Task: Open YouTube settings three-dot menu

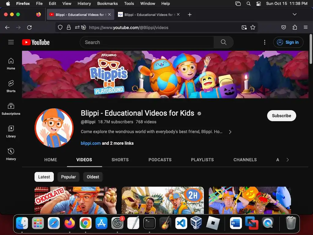Action: (265, 42)
